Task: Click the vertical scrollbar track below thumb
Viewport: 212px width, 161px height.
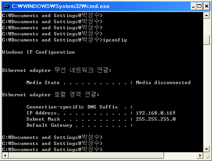Action: pos(206,95)
